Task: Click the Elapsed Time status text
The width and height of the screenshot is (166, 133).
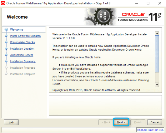Action: click(150, 130)
